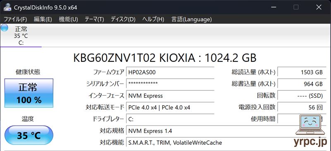
Task: Open the ヘルプ(H) menu
Action: 153,19
